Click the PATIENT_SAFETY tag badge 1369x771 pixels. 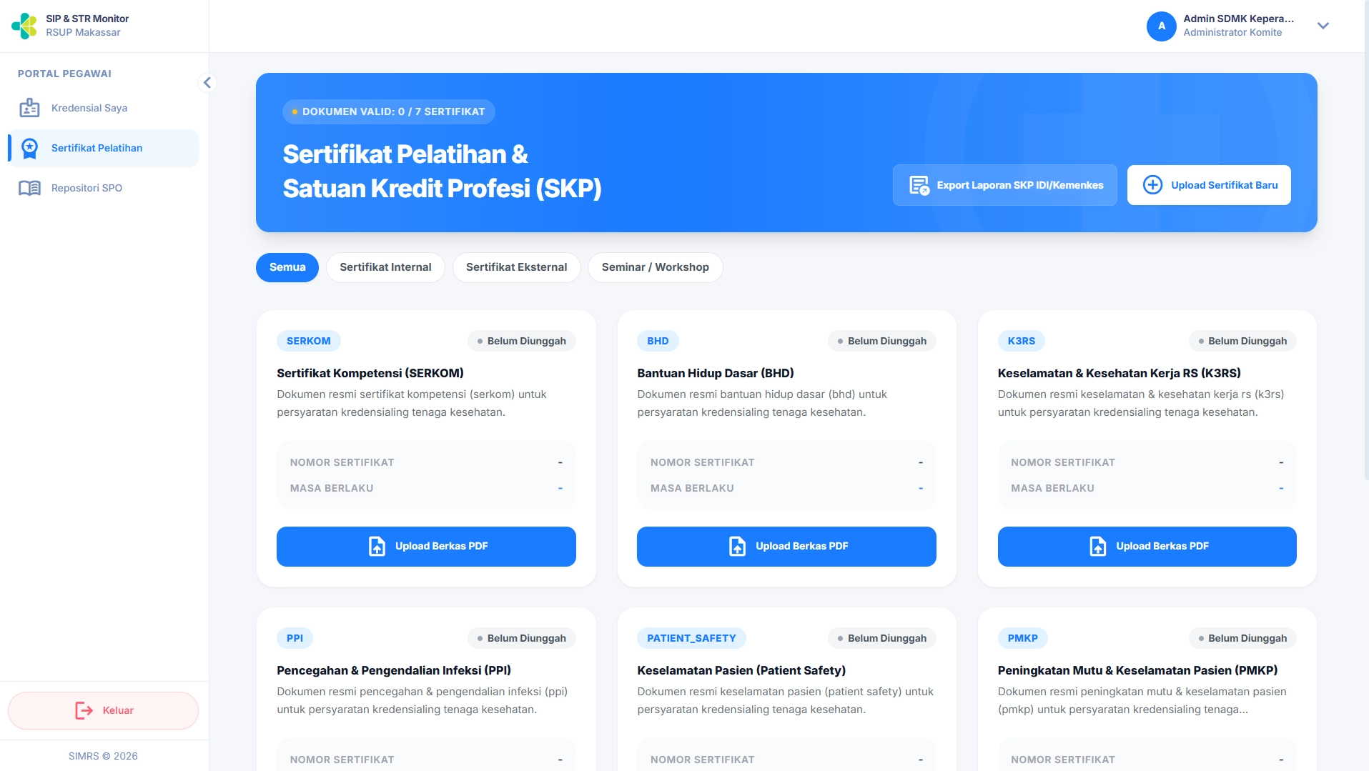pos(691,638)
